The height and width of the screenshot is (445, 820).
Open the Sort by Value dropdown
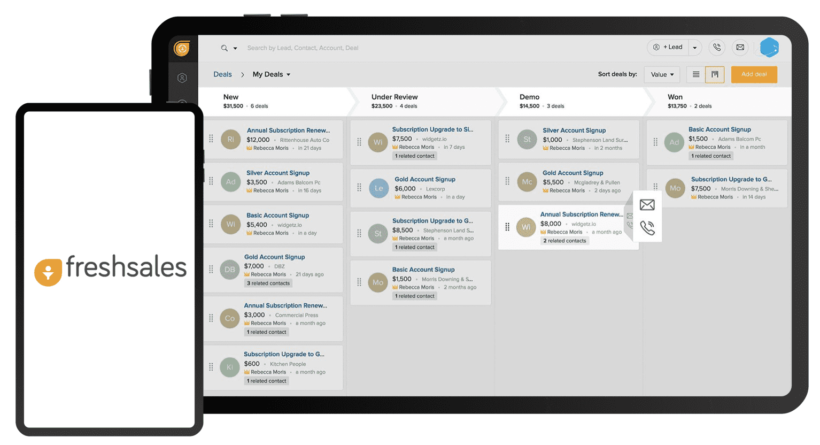(662, 74)
